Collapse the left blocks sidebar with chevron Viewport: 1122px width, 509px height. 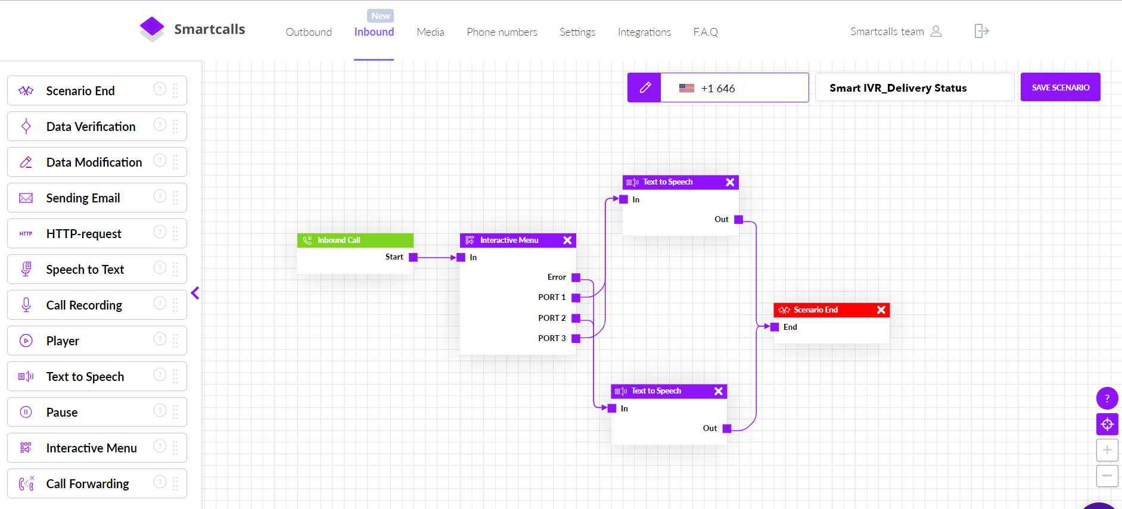tap(195, 293)
